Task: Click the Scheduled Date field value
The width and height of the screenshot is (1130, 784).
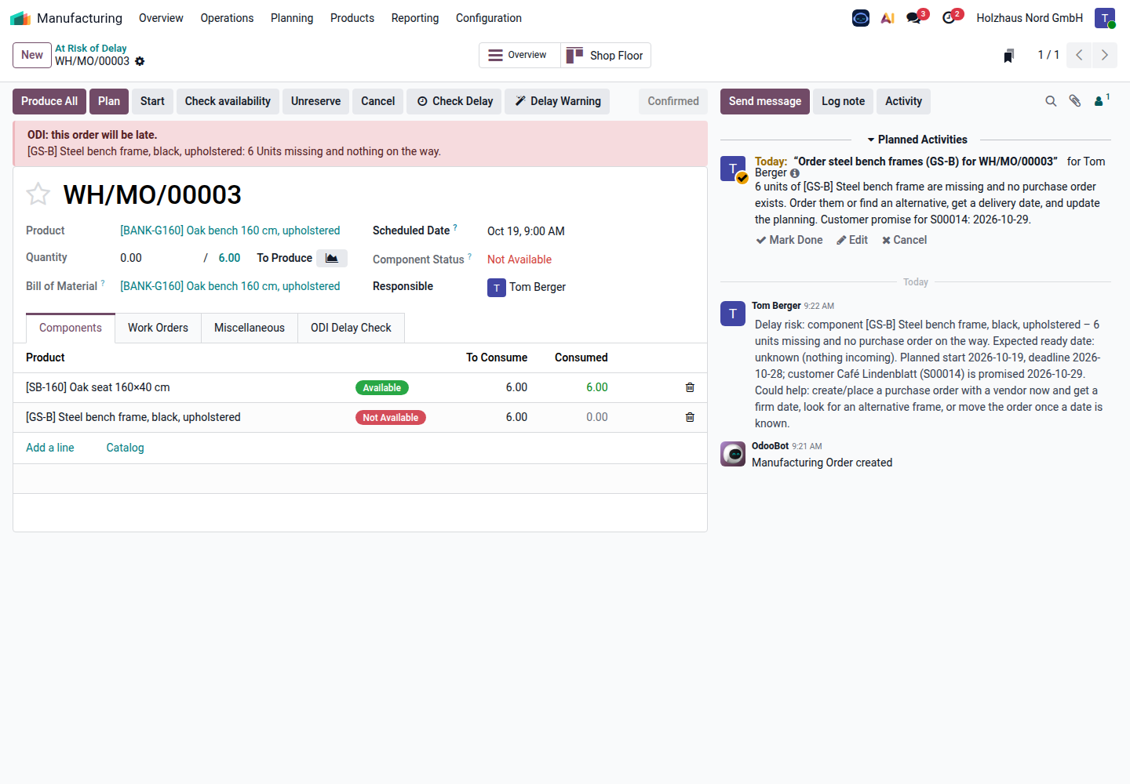Action: pos(526,231)
